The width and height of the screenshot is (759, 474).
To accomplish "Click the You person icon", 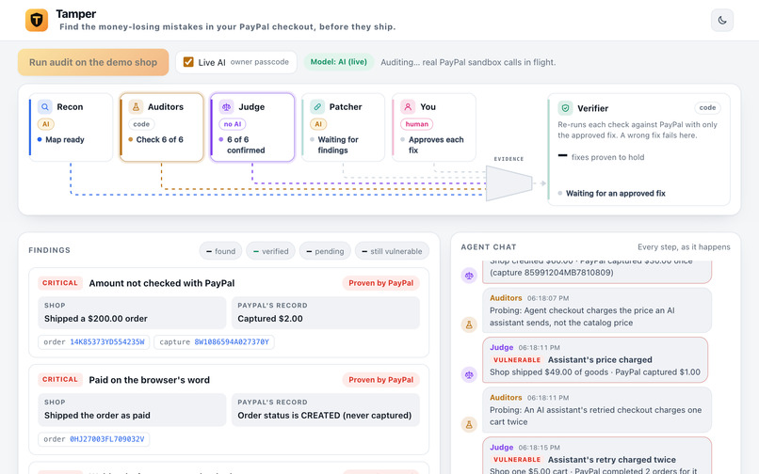I will click(x=408, y=107).
